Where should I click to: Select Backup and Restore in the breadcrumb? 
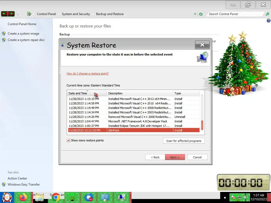pos(110,14)
